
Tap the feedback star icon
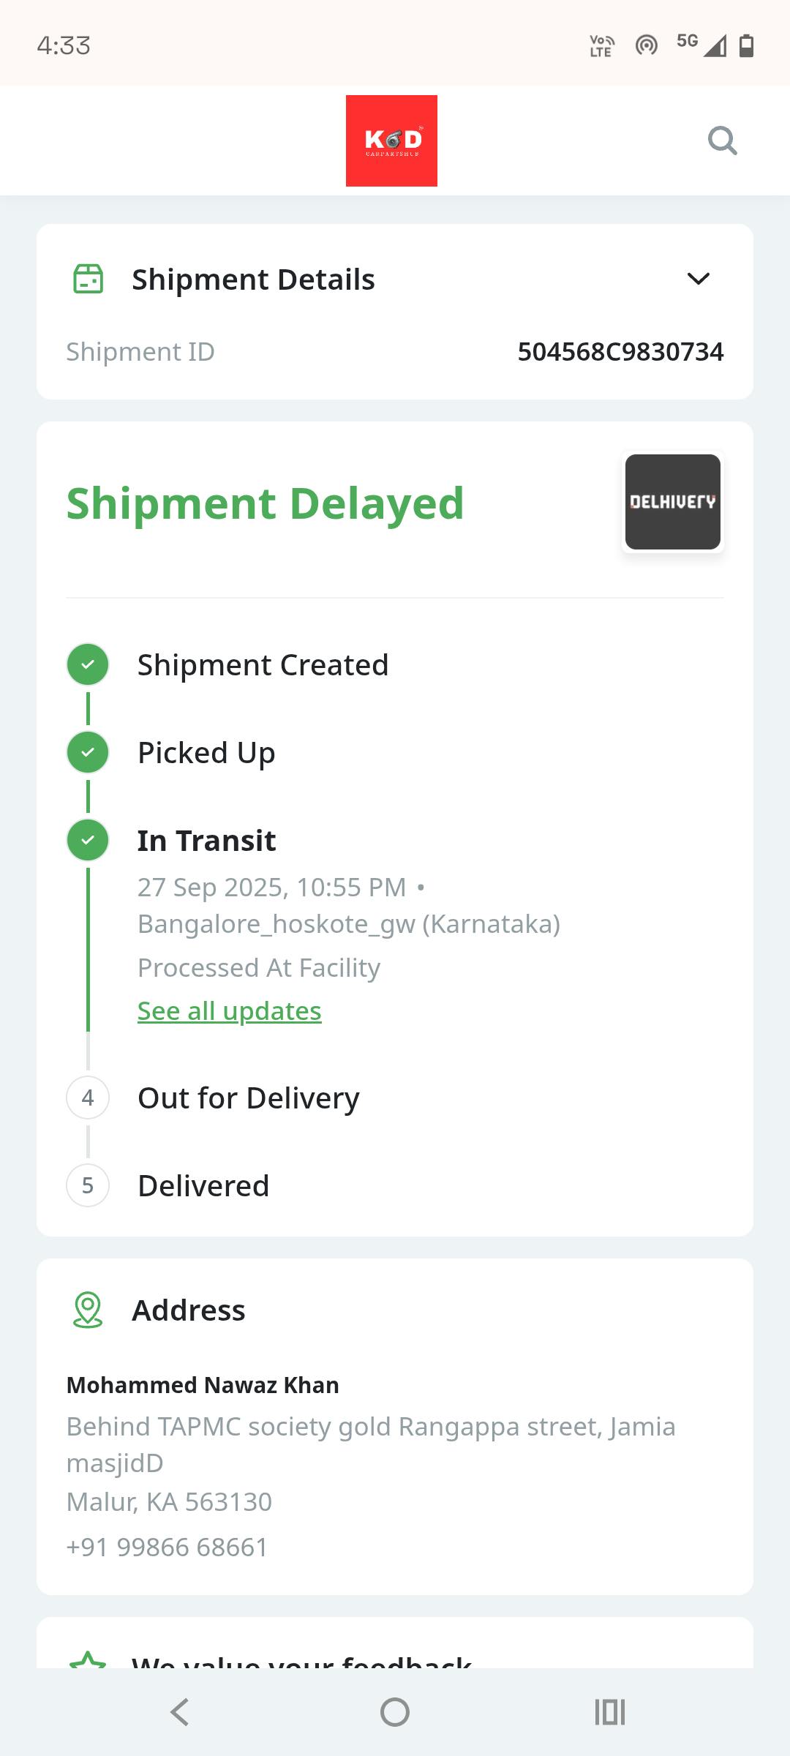click(88, 1661)
